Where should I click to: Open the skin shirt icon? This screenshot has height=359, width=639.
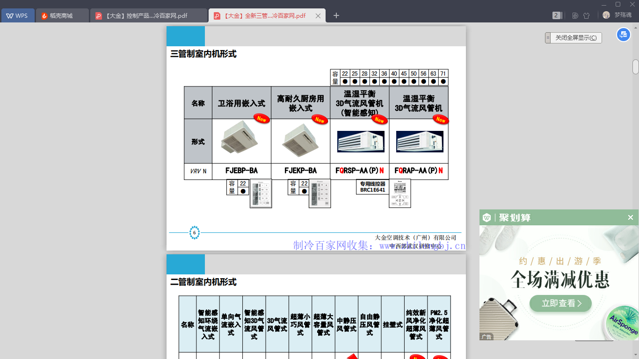[587, 15]
